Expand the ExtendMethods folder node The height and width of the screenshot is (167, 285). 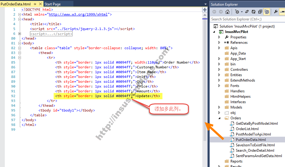point(219,80)
